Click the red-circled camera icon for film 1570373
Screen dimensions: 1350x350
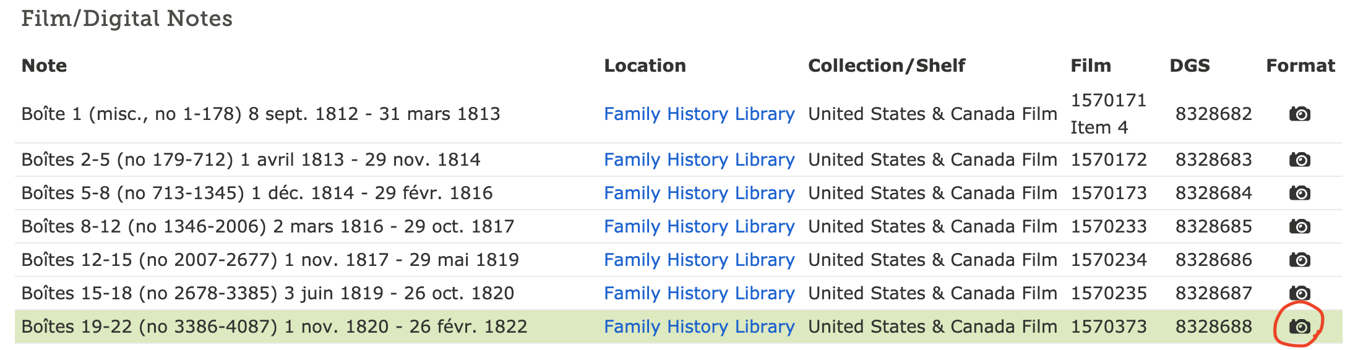pos(1299,327)
